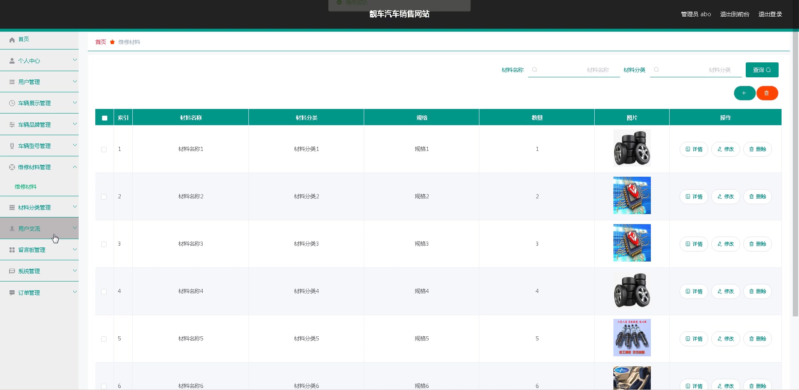Image resolution: width=799 pixels, height=390 pixels.
Task: Toggle the select-all checkbox in table header
Action: (104, 118)
